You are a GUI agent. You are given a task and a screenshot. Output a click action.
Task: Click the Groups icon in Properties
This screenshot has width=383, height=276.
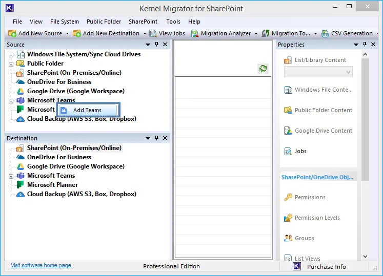point(288,238)
